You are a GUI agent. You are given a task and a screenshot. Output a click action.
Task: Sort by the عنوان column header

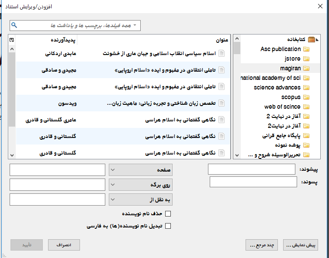(x=222, y=40)
